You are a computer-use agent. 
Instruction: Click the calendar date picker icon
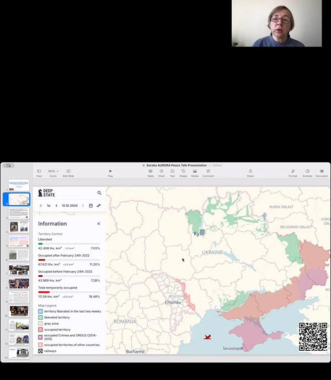90,206
